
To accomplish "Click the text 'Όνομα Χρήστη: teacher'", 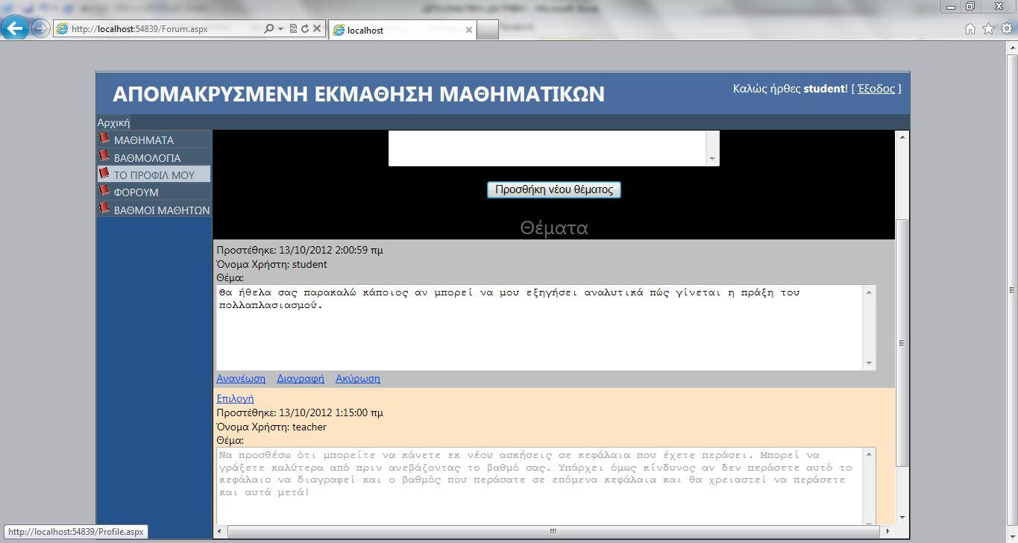I will [x=271, y=427].
